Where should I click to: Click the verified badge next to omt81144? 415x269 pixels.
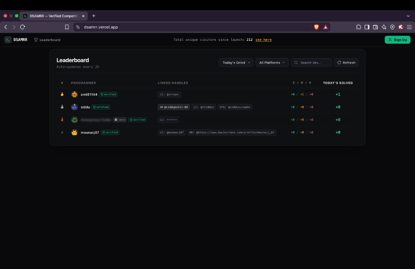pyautogui.click(x=109, y=94)
